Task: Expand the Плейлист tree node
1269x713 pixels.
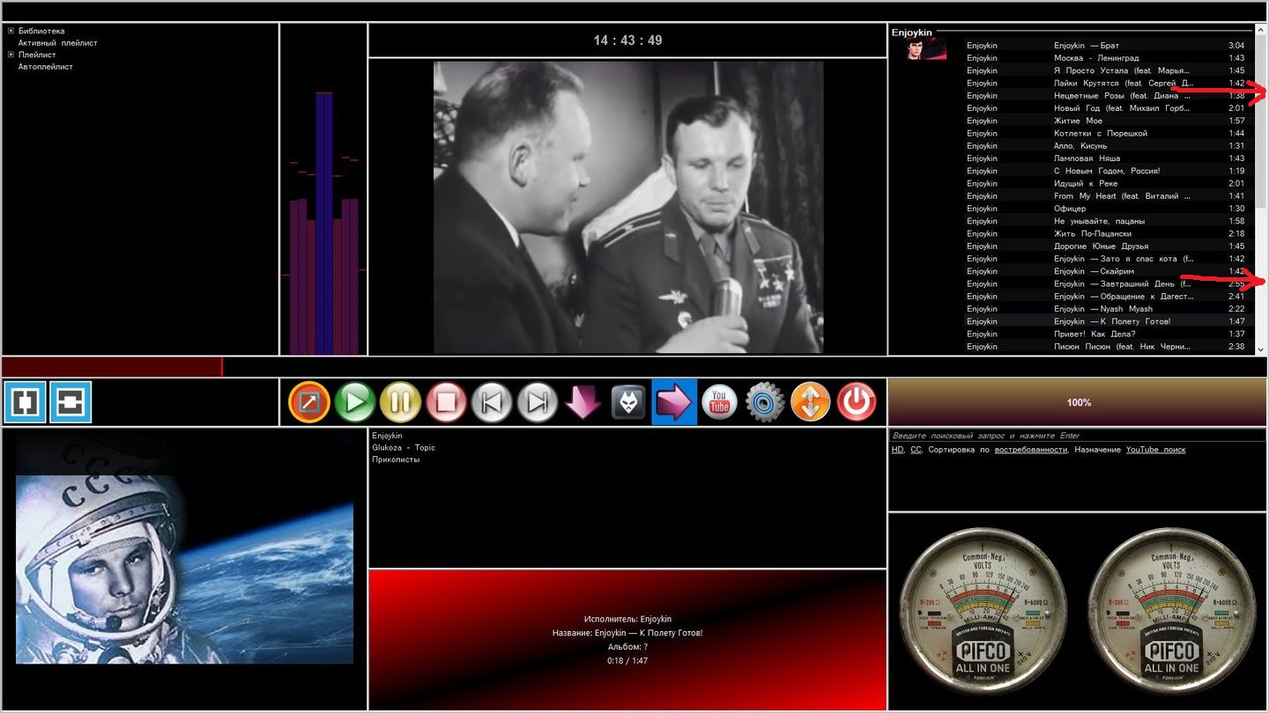Action: (x=11, y=55)
